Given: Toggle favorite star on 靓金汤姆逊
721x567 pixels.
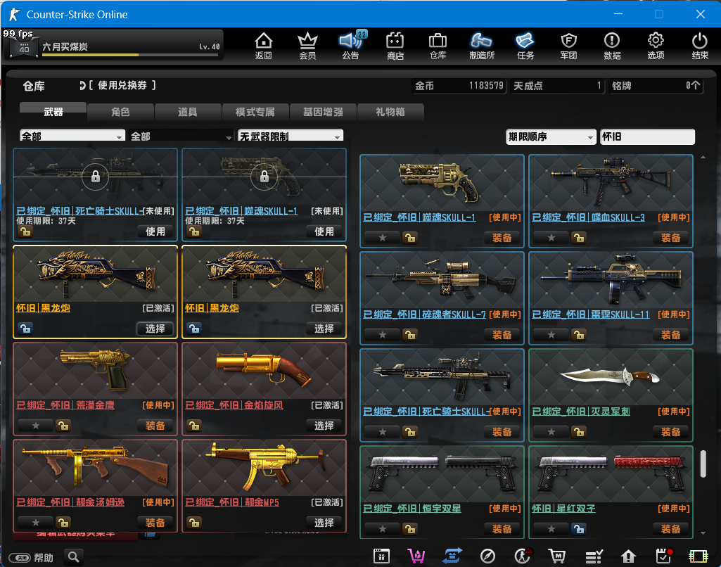Looking at the screenshot, I should click(35, 523).
